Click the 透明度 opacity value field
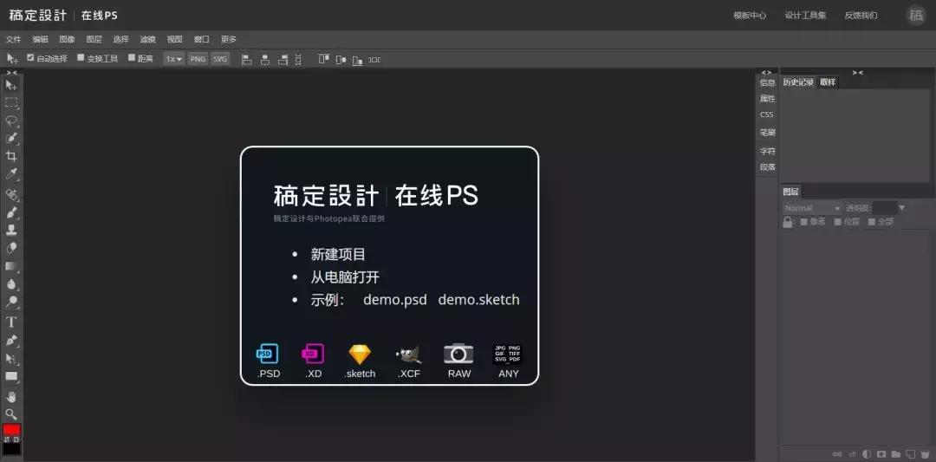Viewport: 936px width, 462px height. pyautogui.click(x=884, y=208)
